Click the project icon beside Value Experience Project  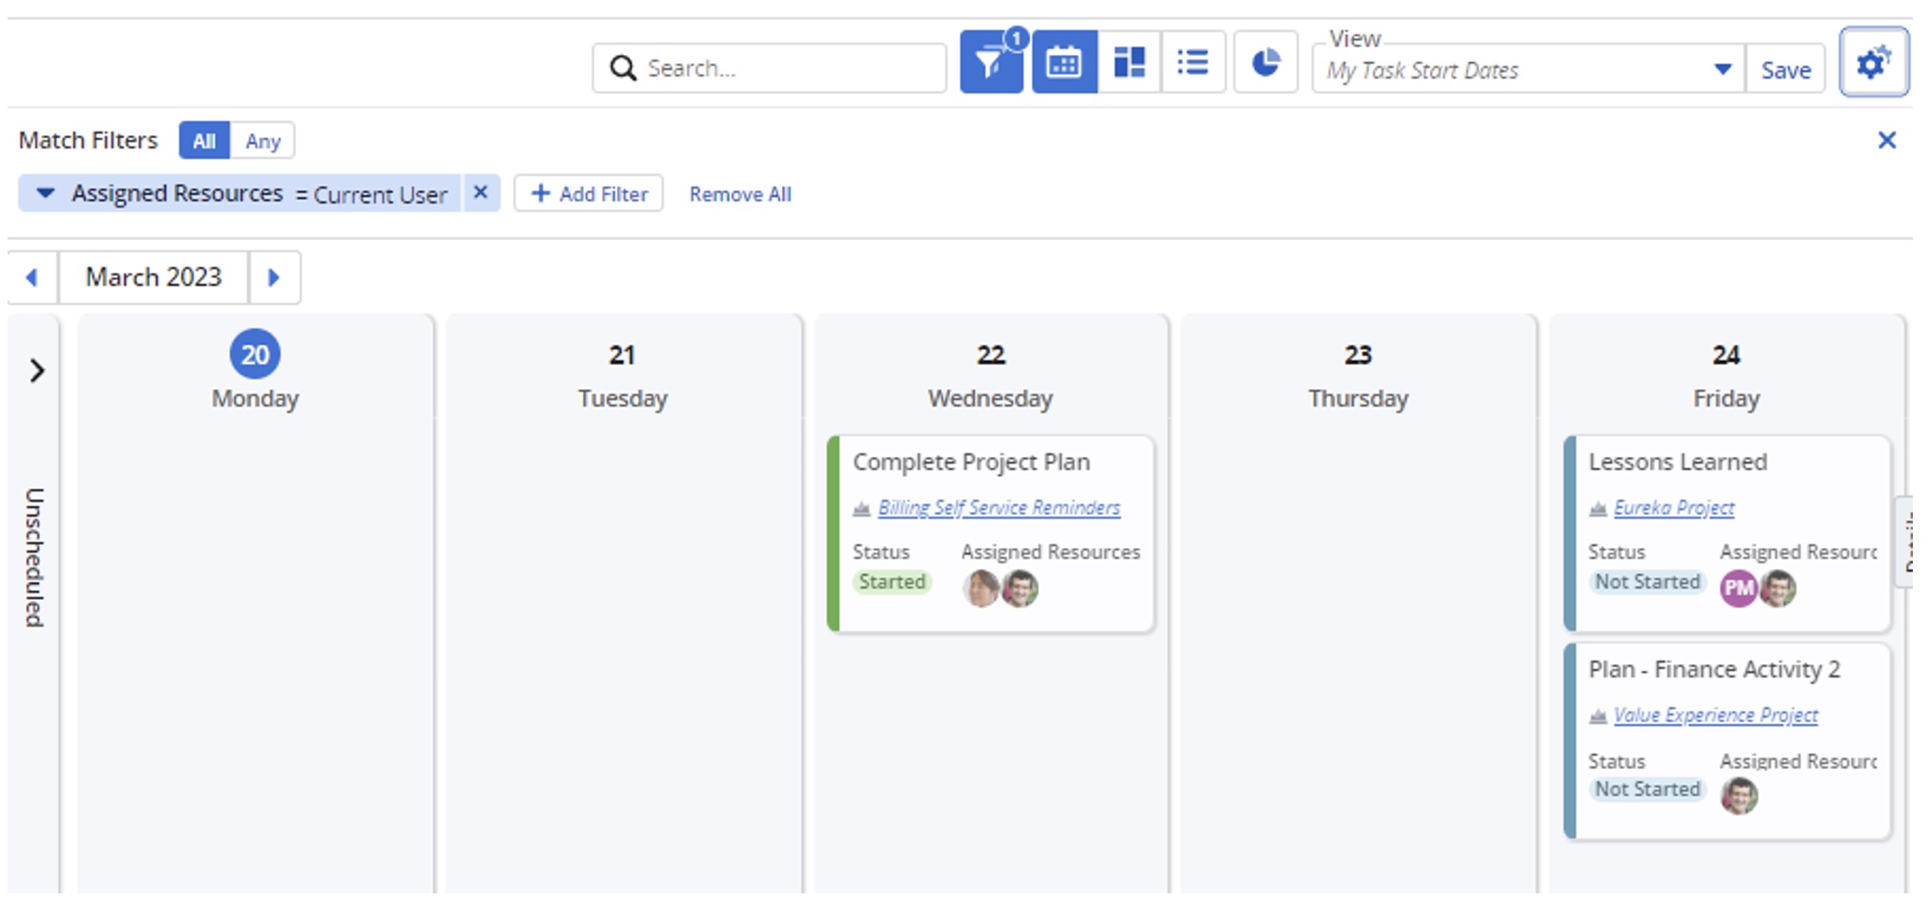[1598, 715]
